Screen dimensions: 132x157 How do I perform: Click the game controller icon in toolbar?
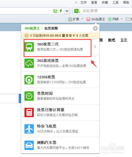coord(128,19)
